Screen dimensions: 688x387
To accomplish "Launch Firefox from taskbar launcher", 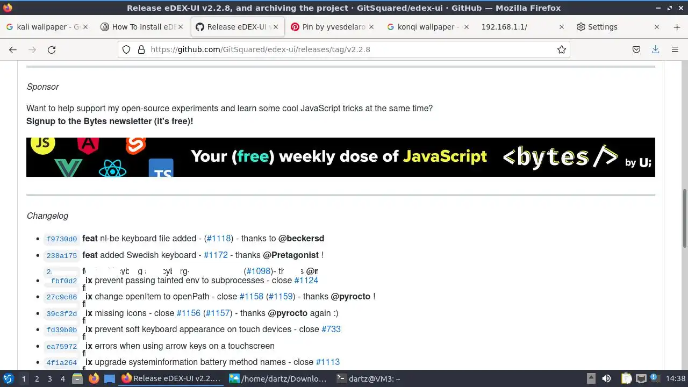I will pyautogui.click(x=94, y=378).
